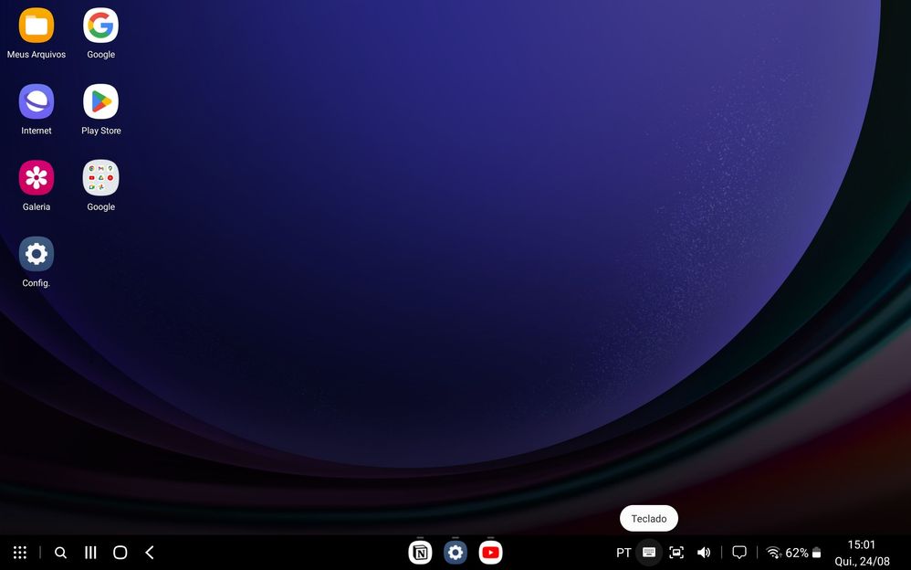Viewport: 911px width, 570px height.
Task: Click the date Qui., 24/08
Action: tap(863, 561)
